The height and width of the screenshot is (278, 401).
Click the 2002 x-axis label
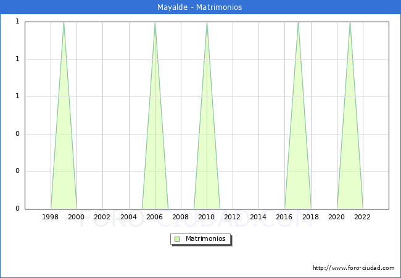(x=102, y=217)
